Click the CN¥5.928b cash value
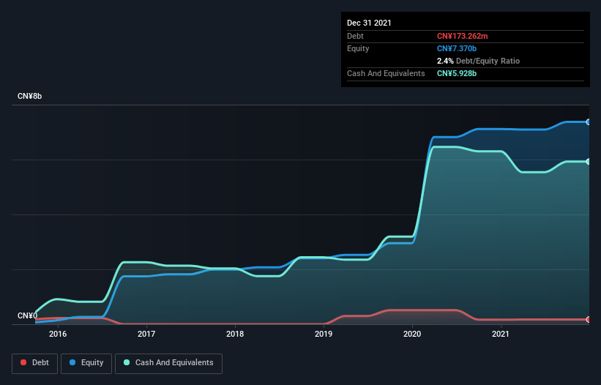Screen dimensions: 601x385 457,73
